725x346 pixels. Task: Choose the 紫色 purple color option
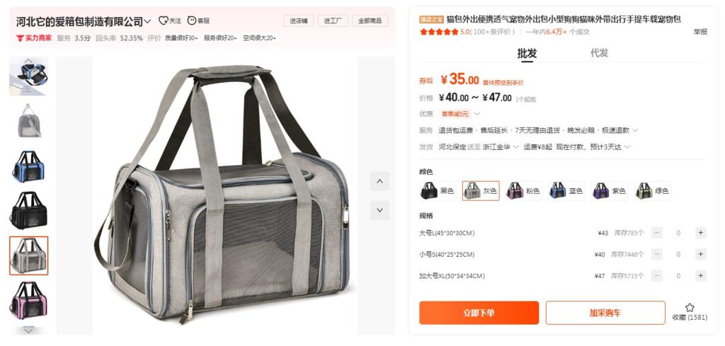pos(610,191)
